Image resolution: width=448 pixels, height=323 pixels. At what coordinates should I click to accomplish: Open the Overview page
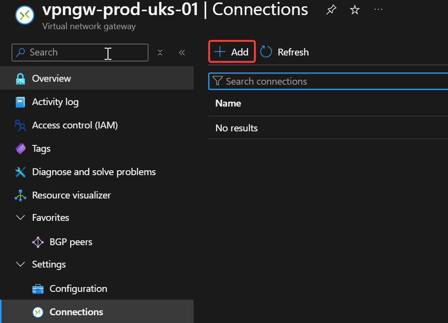(97, 78)
